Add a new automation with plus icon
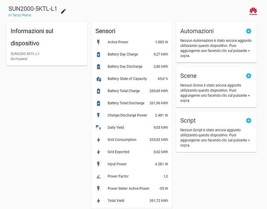This screenshot has height=209, width=267. click(249, 31)
